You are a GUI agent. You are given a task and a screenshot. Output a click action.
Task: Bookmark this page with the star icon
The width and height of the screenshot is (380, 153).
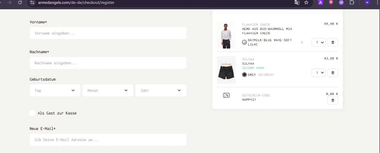tap(306, 3)
